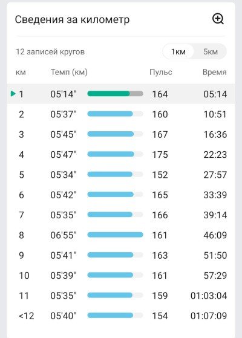Click the Темп (км) column header

(69, 72)
